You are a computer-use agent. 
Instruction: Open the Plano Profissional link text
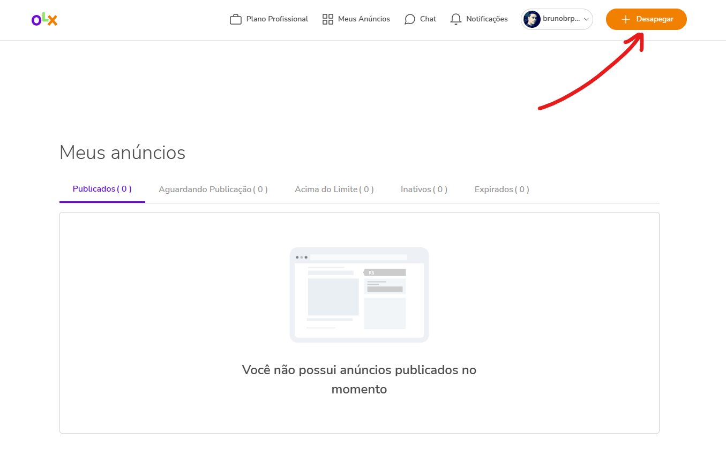click(x=277, y=19)
